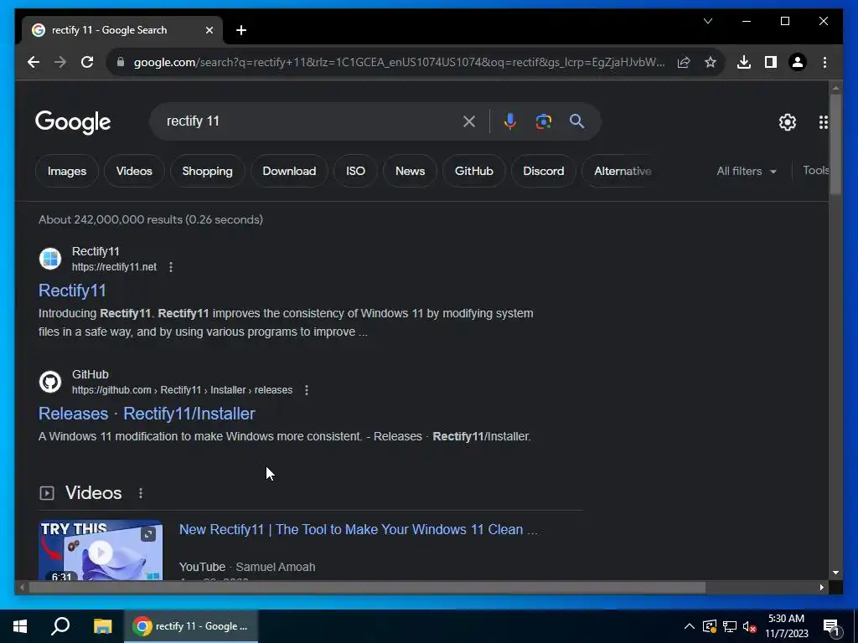This screenshot has width=858, height=643.
Task: Open the Chrome tab search chevron
Action: 708,21
